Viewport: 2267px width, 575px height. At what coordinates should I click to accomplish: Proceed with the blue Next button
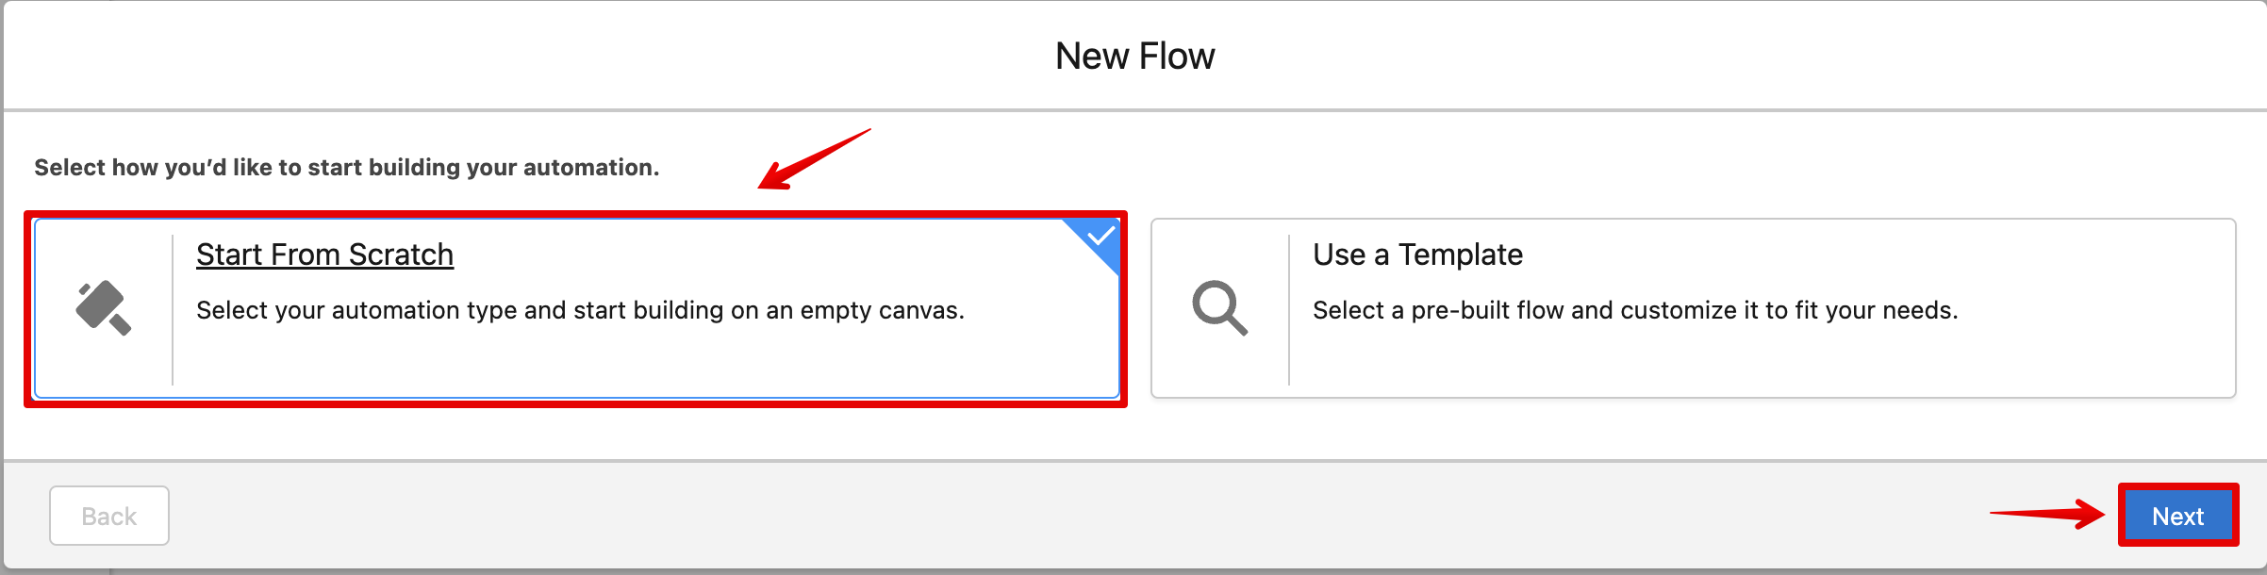[2178, 516]
